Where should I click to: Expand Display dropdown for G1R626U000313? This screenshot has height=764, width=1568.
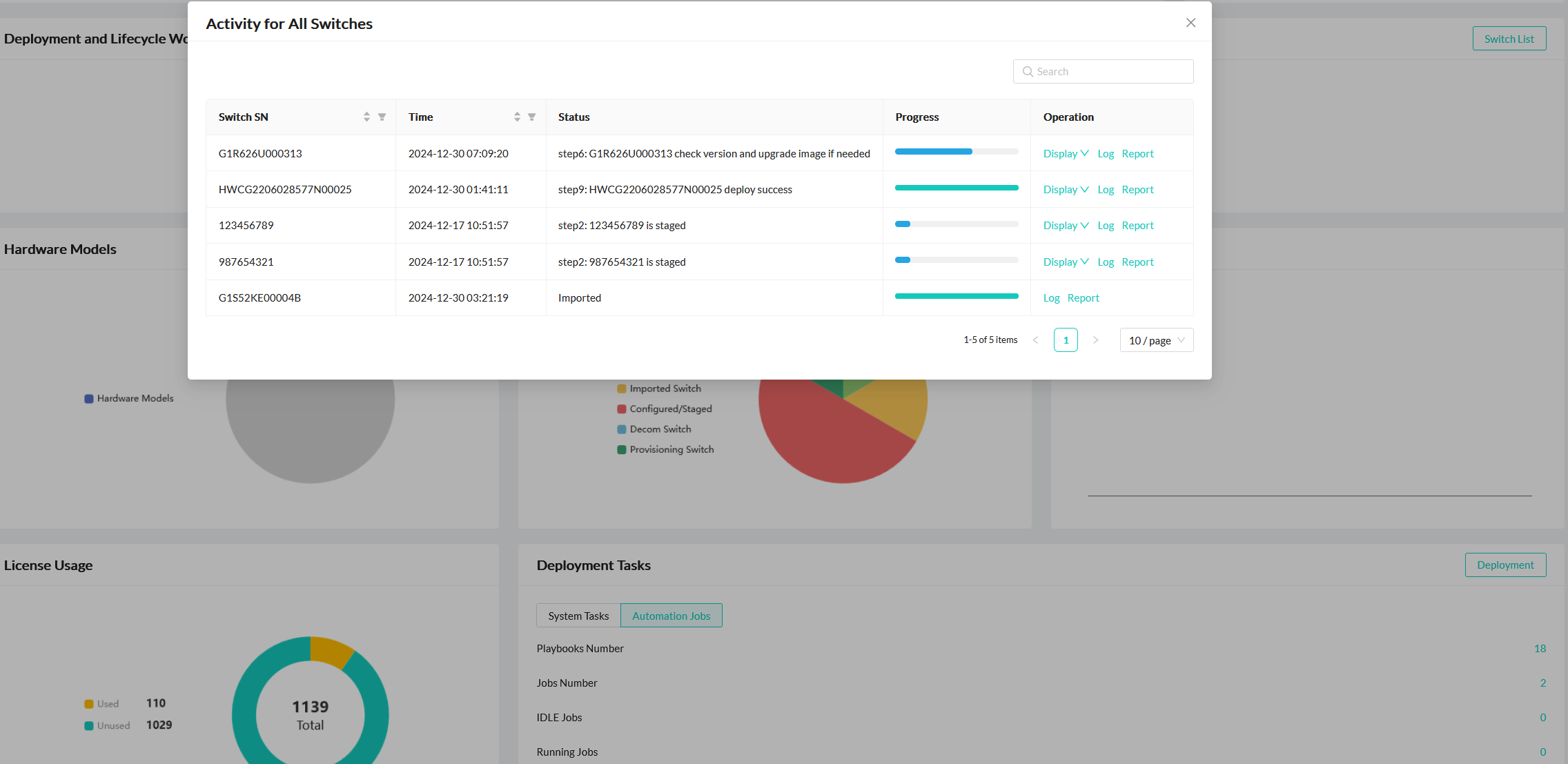[x=1066, y=154]
